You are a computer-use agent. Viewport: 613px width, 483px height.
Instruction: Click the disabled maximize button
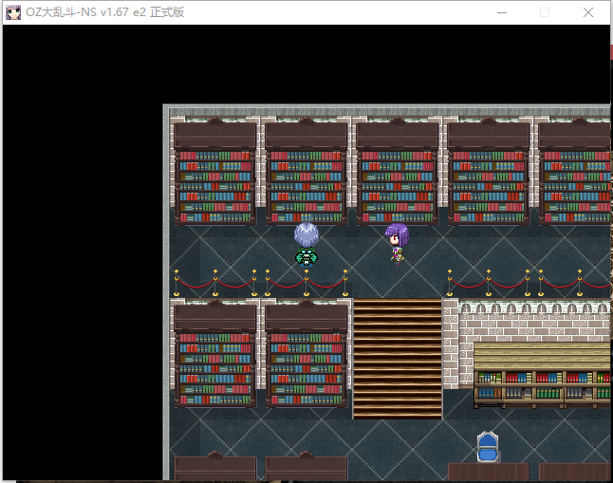pos(545,12)
